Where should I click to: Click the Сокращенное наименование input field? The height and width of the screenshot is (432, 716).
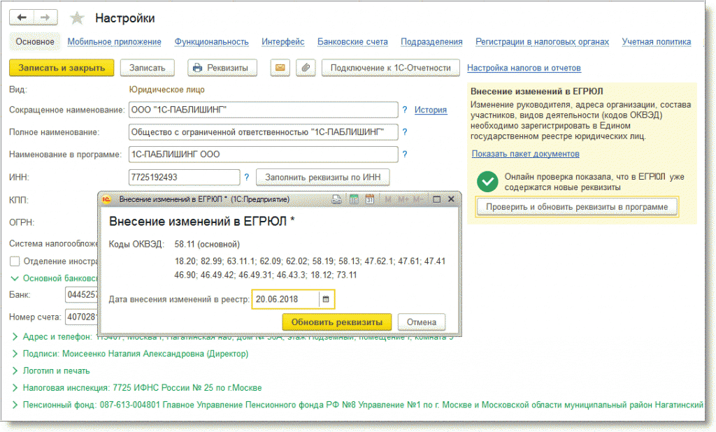tap(263, 110)
